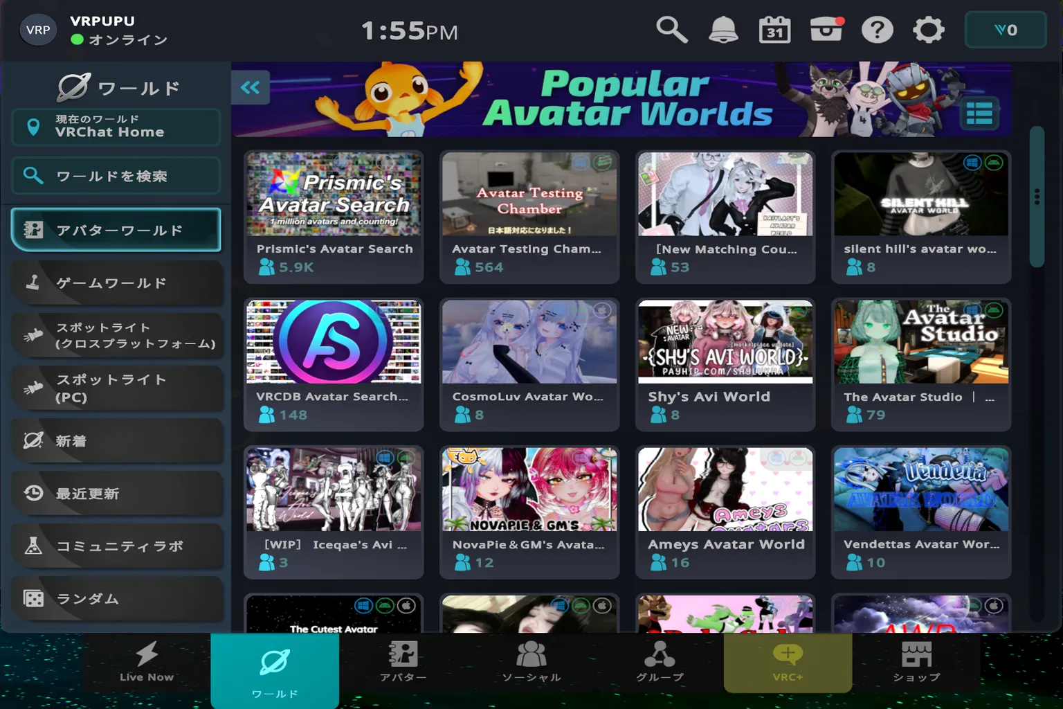The height and width of the screenshot is (709, 1063).
Task: Open the ソーシャル bottom tab
Action: [531, 662]
